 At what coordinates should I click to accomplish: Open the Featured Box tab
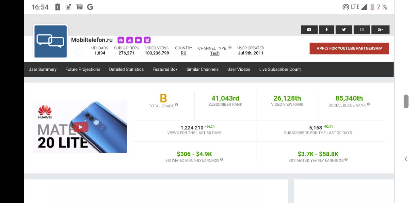[165, 69]
